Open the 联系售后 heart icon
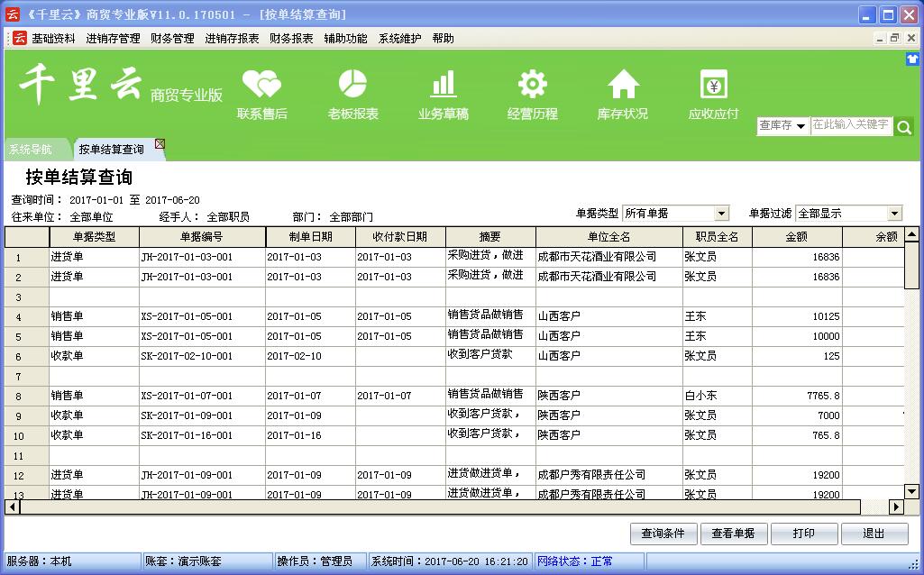 [262, 85]
